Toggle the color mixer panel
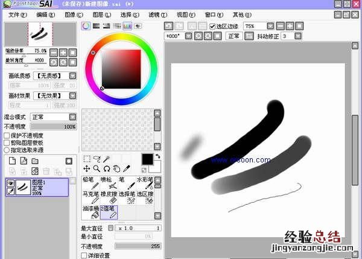This screenshot has height=259, width=362. pyautogui.click(x=117, y=26)
